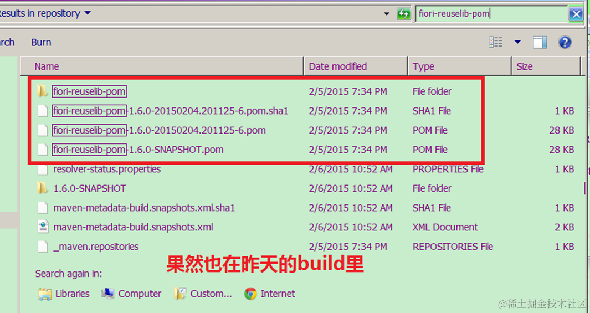Select fiori-reuselib-pom-1.6.0-20150204.201125-6.pom file name
The width and height of the screenshot is (590, 313).
159,131
